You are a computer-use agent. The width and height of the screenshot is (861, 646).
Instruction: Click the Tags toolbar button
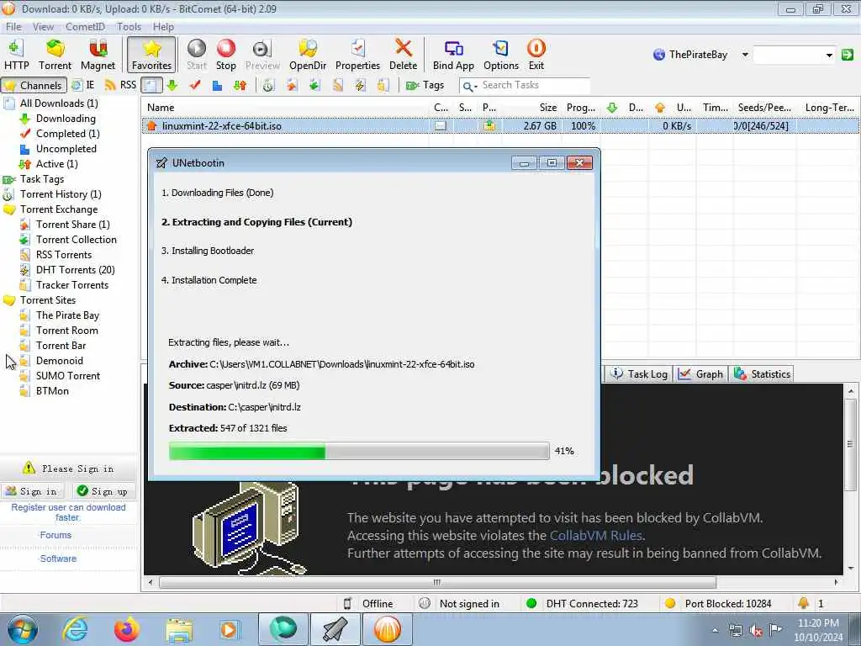click(425, 85)
